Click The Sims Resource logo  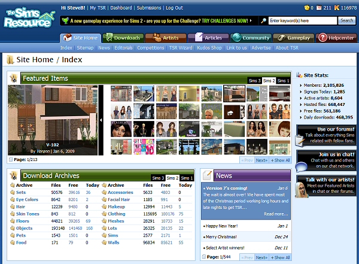pos(29,17)
